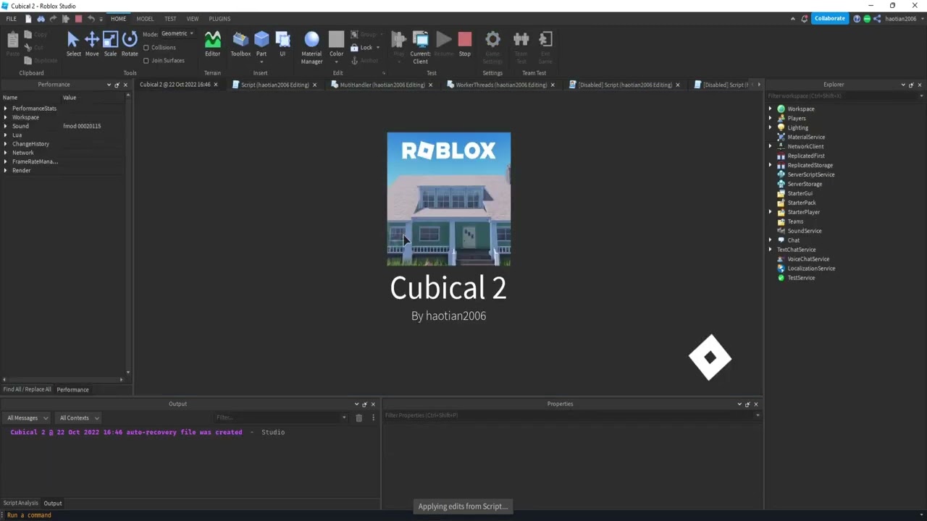Image resolution: width=927 pixels, height=521 pixels.
Task: Open the haotian2006 account dropdown
Action: 903,19
